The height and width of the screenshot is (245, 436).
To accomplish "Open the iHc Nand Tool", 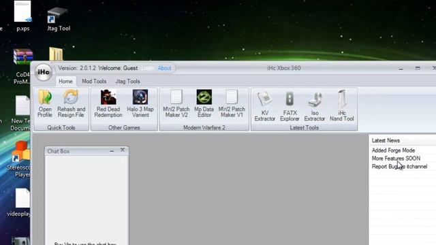I will 342,106.
